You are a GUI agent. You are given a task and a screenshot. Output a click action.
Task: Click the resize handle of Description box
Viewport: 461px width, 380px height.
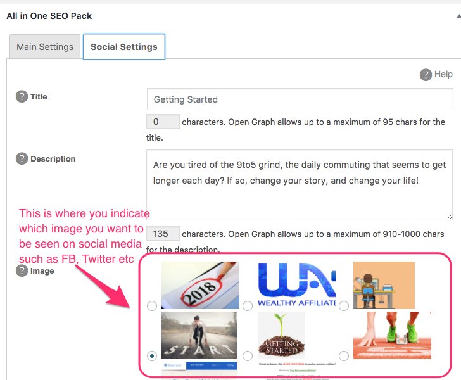(x=449, y=217)
